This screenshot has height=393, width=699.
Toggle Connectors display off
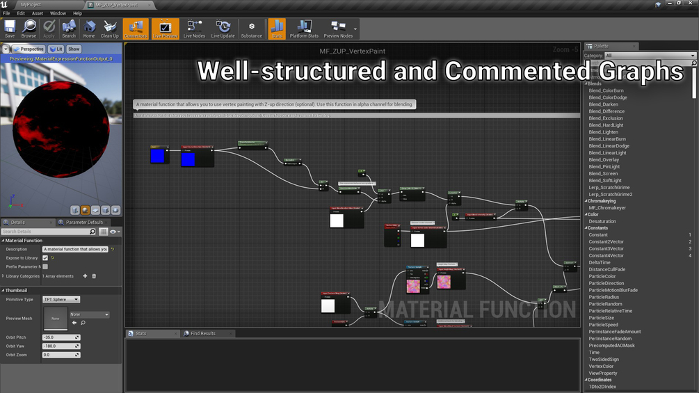tap(136, 29)
